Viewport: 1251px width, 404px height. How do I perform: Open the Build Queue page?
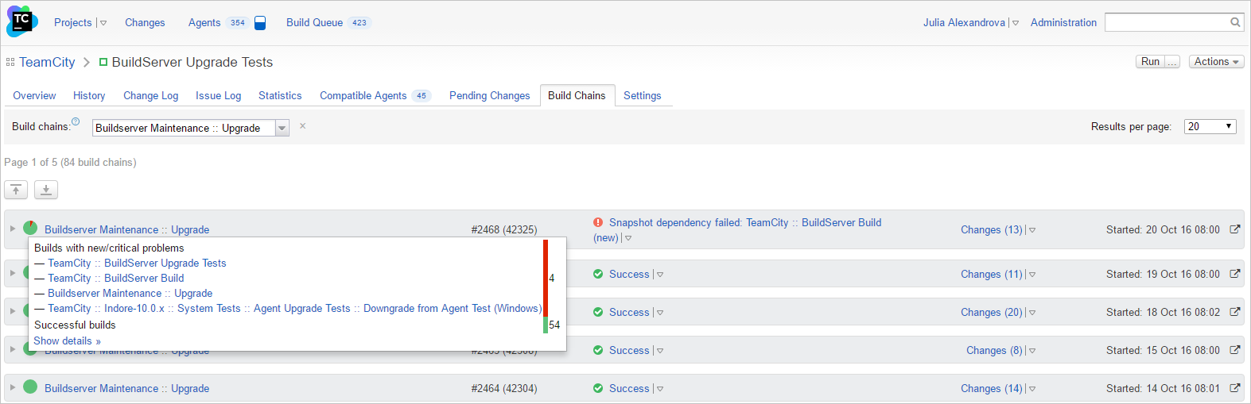point(314,22)
